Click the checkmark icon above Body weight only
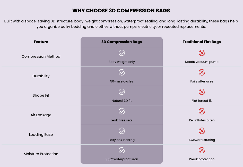243x167 pixels. coord(122,53)
